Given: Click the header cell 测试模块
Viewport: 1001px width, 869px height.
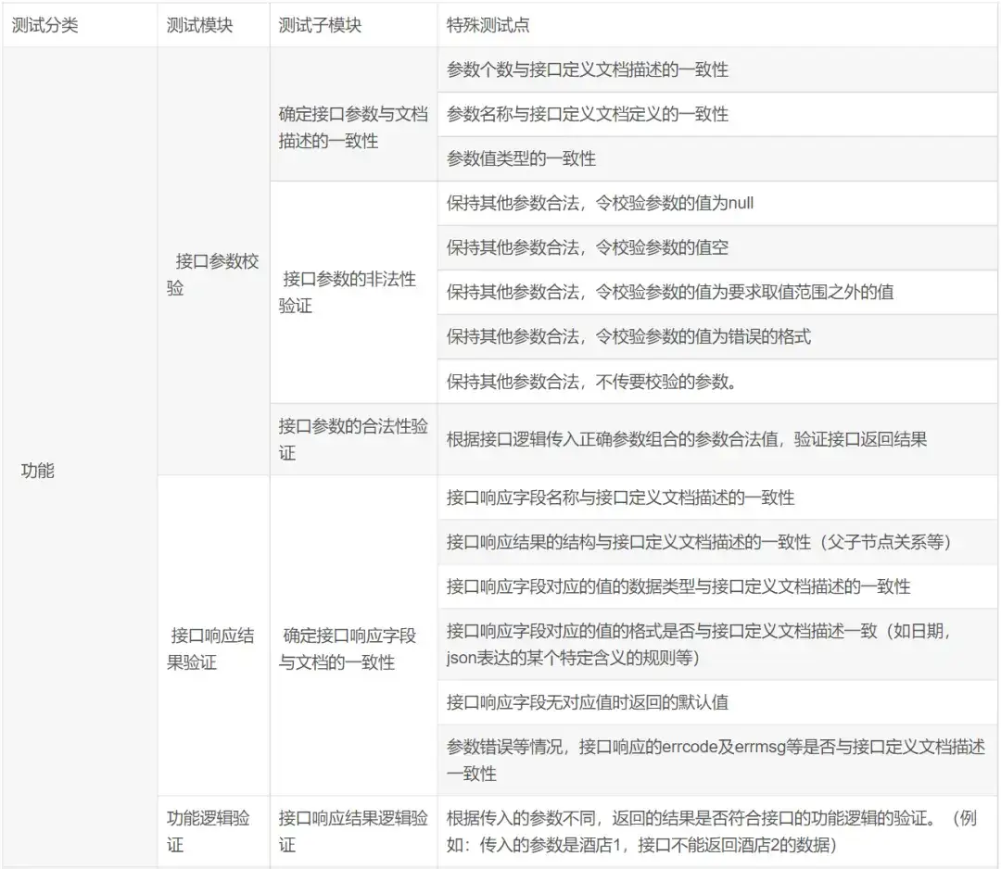Looking at the screenshot, I should click(213, 25).
